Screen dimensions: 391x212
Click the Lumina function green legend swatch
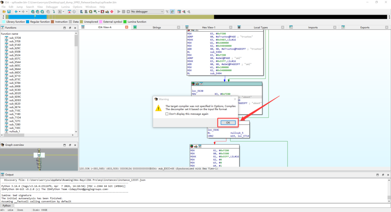pyautogui.click(x=125, y=22)
